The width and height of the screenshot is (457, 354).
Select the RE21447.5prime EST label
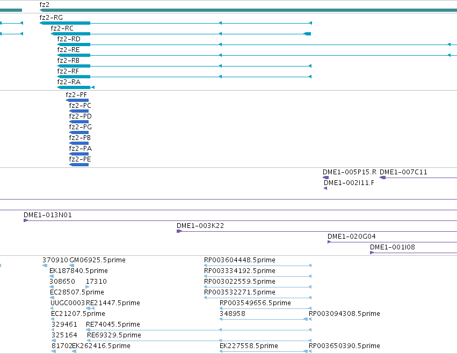tap(113, 303)
